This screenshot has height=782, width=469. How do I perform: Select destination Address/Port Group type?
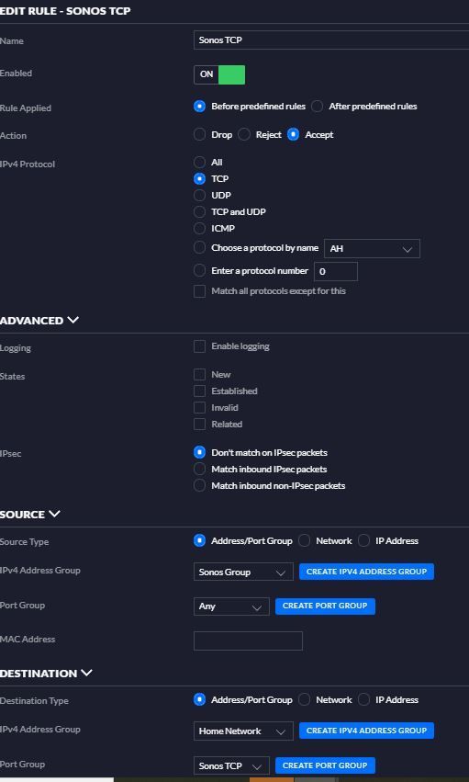[x=199, y=699]
